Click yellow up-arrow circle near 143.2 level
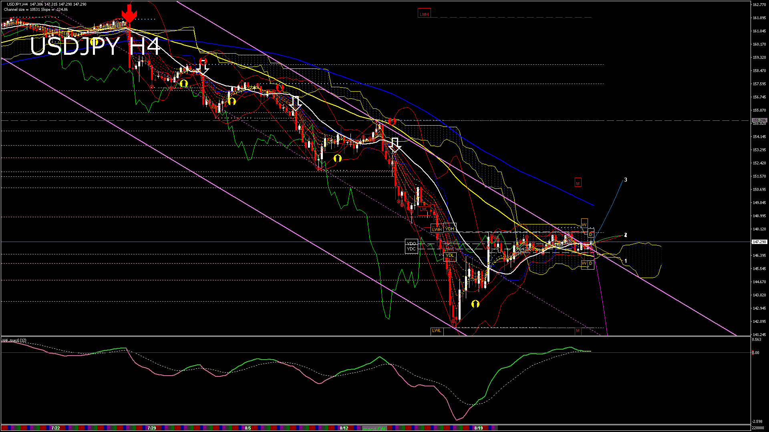The height and width of the screenshot is (432, 769). tap(475, 304)
